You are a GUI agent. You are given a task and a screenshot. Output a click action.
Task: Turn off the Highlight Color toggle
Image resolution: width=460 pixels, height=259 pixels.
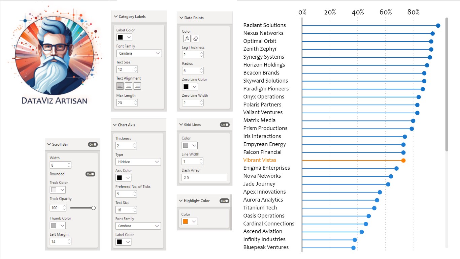(x=224, y=201)
